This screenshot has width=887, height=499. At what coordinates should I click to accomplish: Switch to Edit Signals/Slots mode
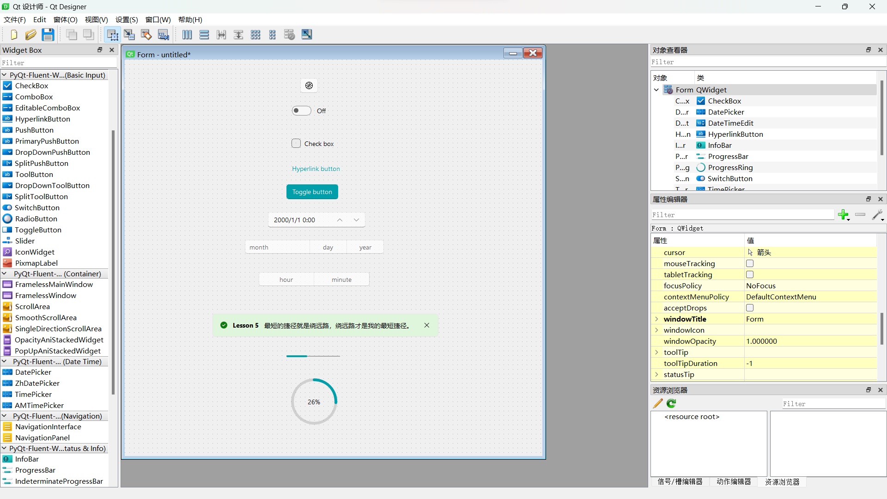pos(129,35)
